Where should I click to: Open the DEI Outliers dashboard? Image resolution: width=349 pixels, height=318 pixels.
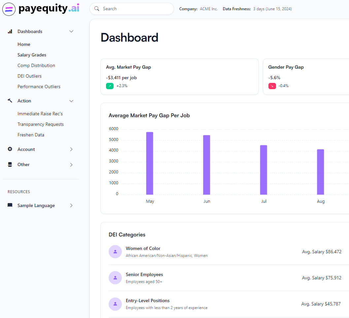[30, 76]
